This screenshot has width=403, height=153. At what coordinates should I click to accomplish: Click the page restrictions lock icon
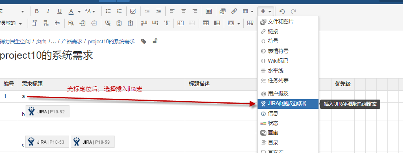click(155, 41)
